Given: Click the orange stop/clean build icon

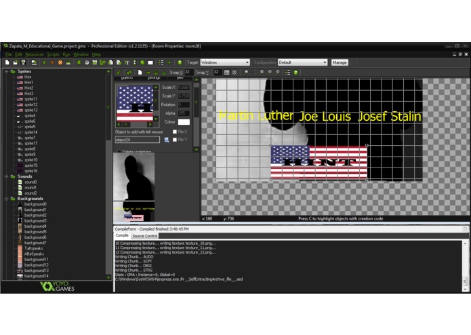Looking at the screenshot, I should 60,62.
